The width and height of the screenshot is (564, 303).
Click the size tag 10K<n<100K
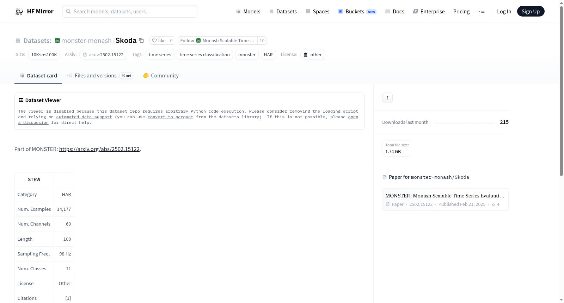(x=44, y=55)
